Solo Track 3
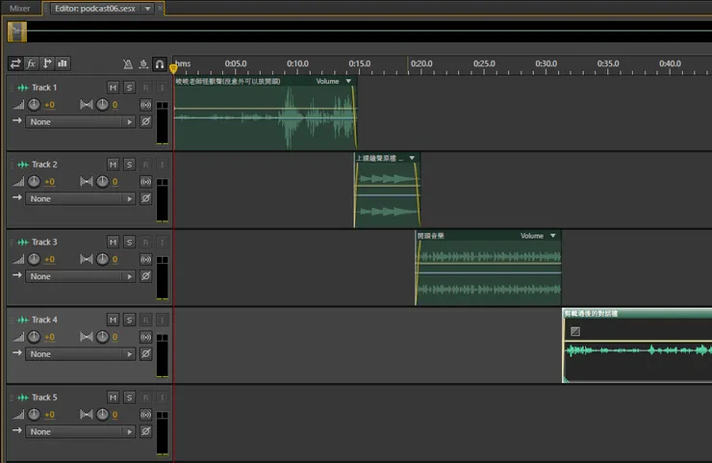Image resolution: width=712 pixels, height=463 pixels. click(130, 243)
